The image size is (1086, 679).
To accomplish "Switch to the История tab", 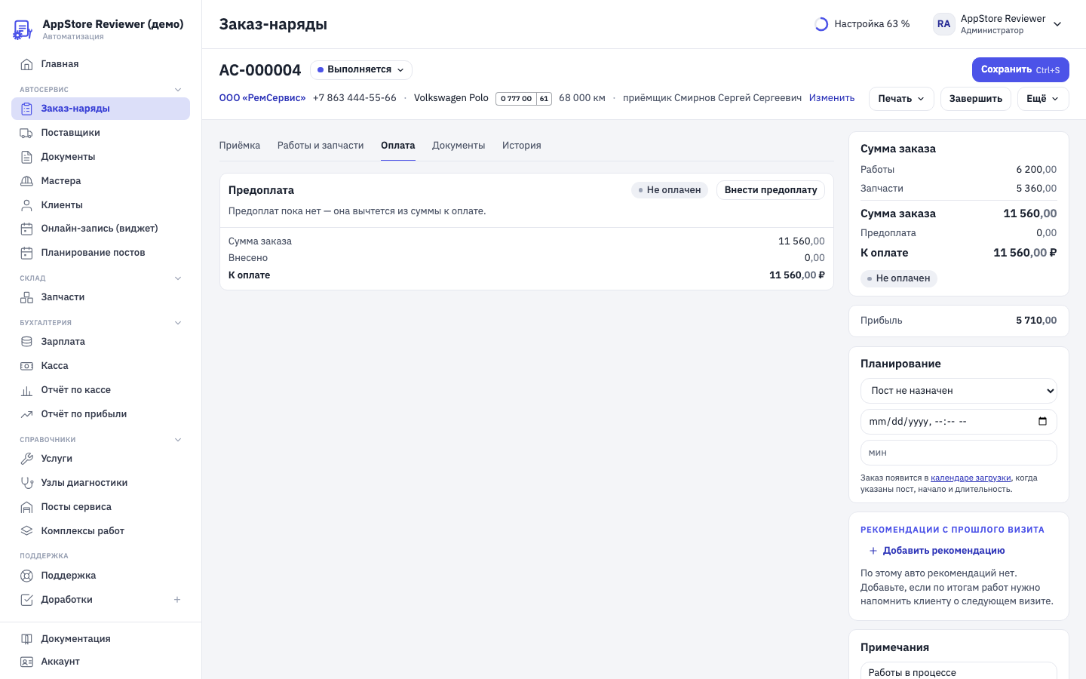I will (x=522, y=146).
